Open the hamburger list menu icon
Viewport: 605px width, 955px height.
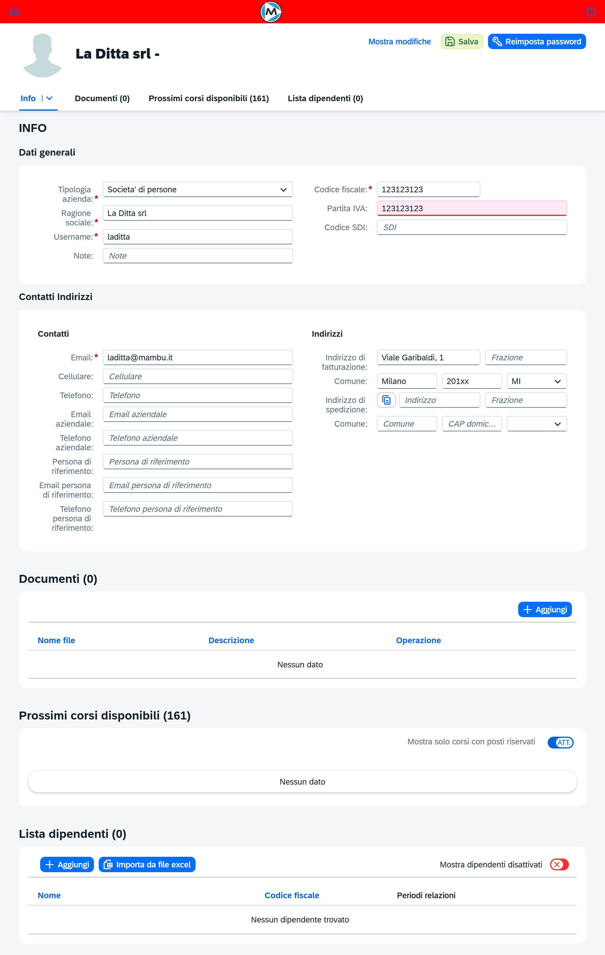(14, 12)
